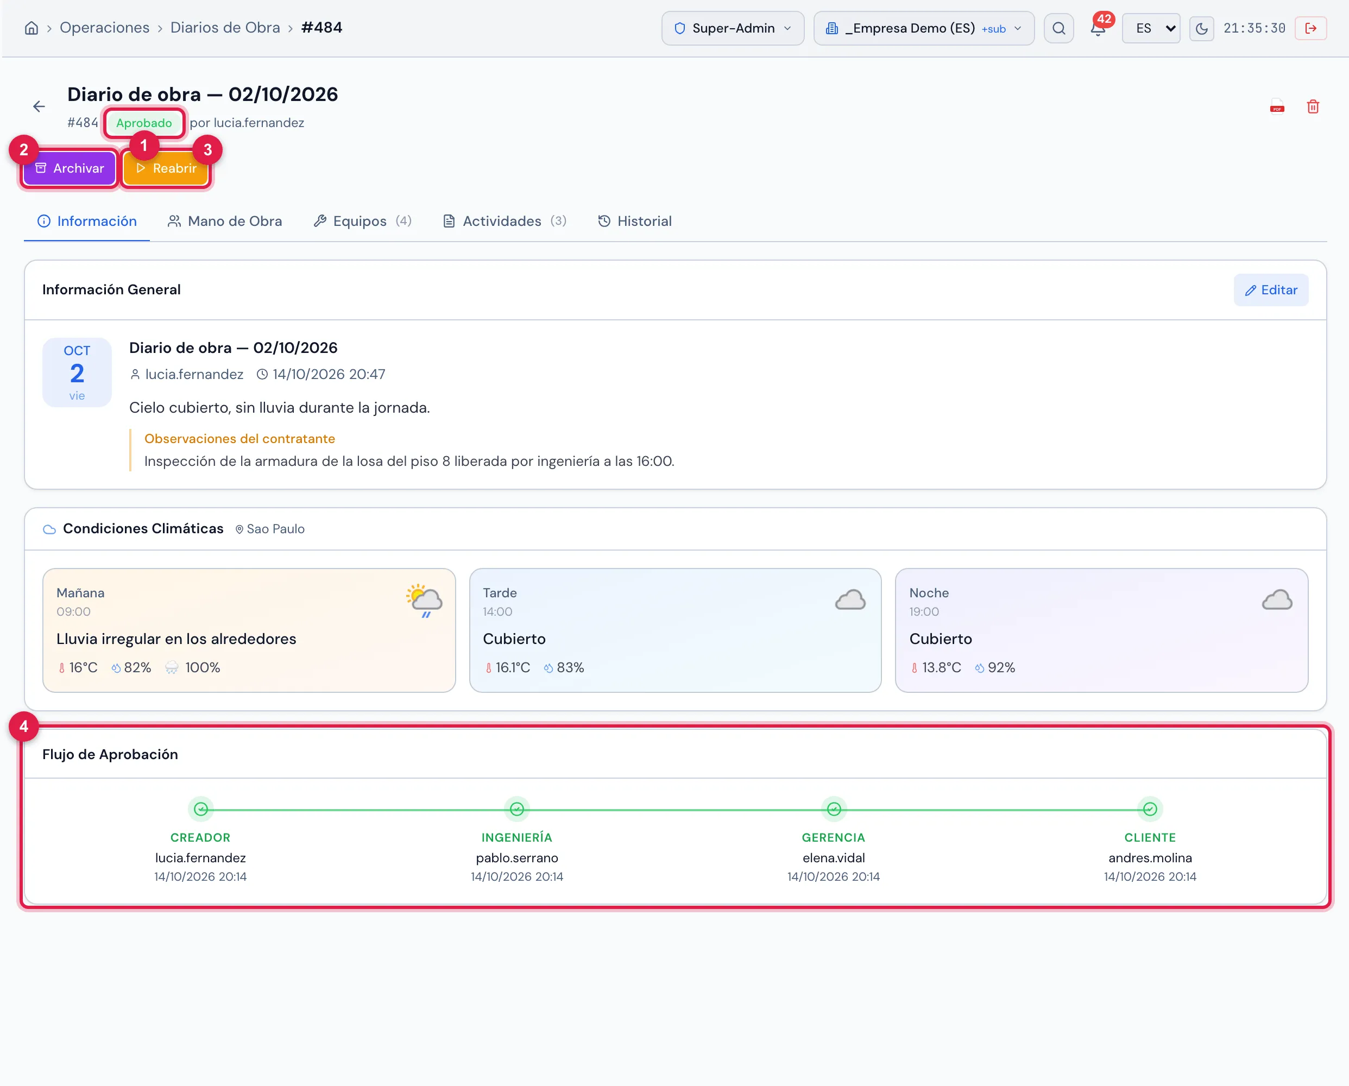Open the ES language dropdown
The height and width of the screenshot is (1086, 1349).
[x=1151, y=28]
